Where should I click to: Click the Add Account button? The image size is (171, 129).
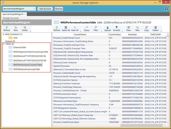pos(45,9)
